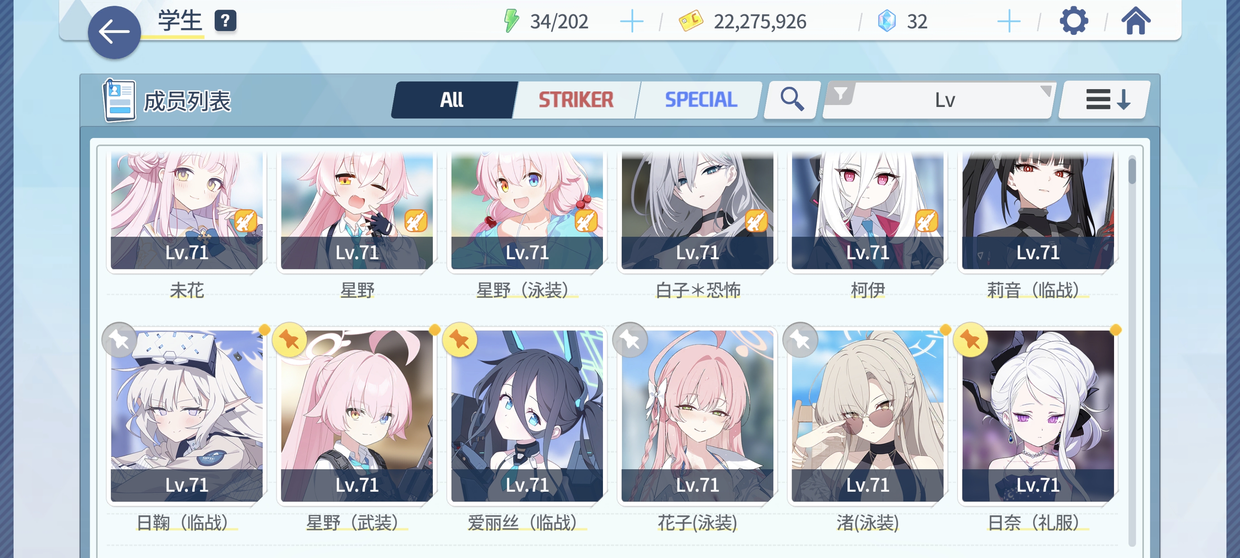Switch to the STRIKER tab
1240x558 pixels.
[576, 100]
